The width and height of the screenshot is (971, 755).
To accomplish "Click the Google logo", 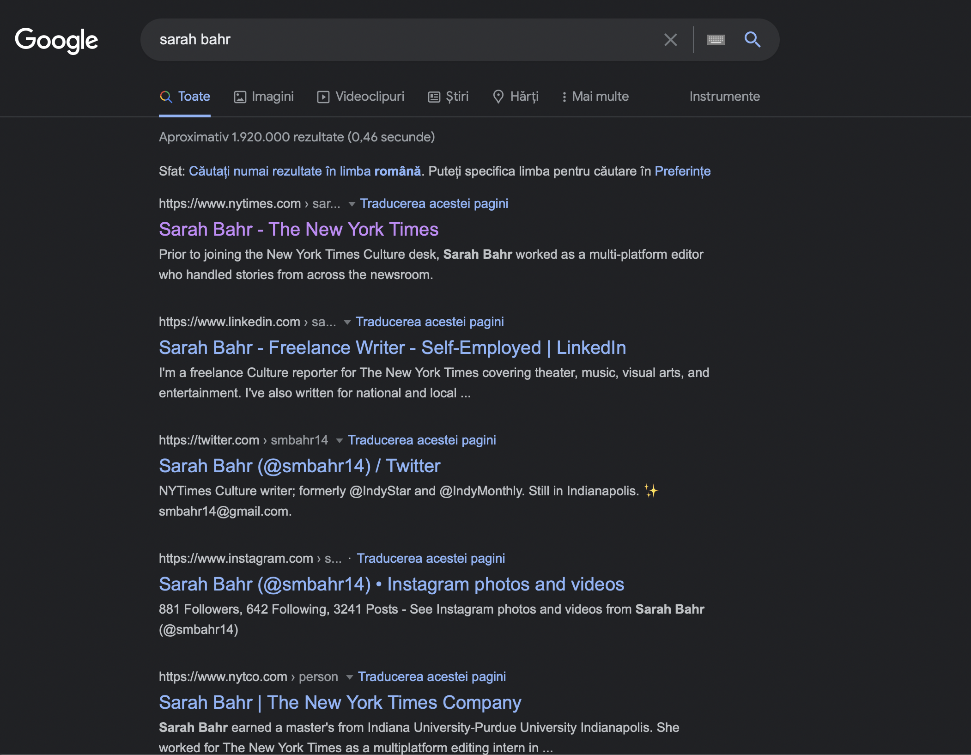I will pos(56,40).
